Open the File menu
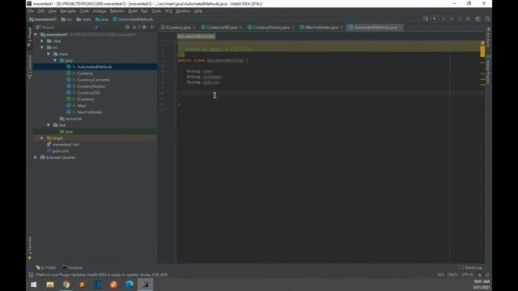This screenshot has height=291, width=518. point(31,11)
